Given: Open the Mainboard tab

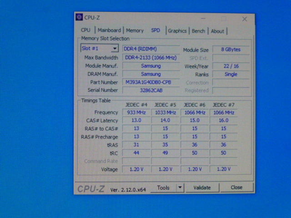Looking at the screenshot, I should click(x=109, y=30).
